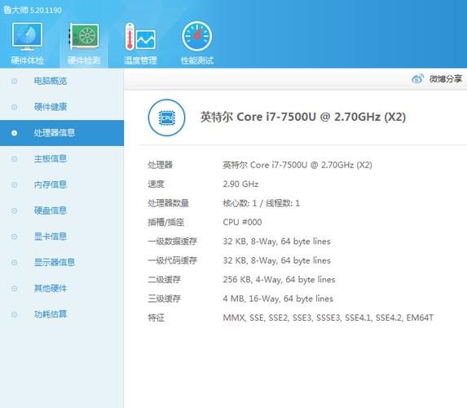Image resolution: width=467 pixels, height=408 pixels.
Task: Click the 三级缓存 field label
Action: (164, 299)
